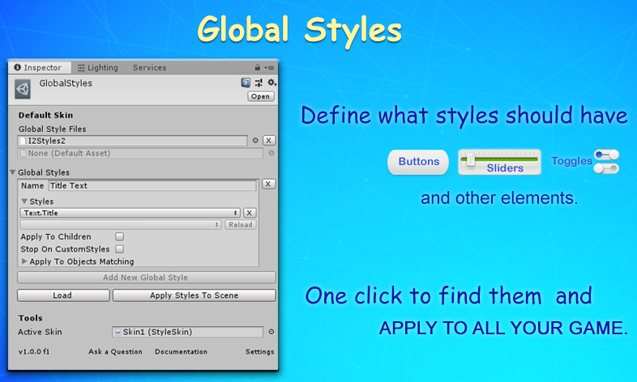Click the Default Skin heading

[x=45, y=115]
